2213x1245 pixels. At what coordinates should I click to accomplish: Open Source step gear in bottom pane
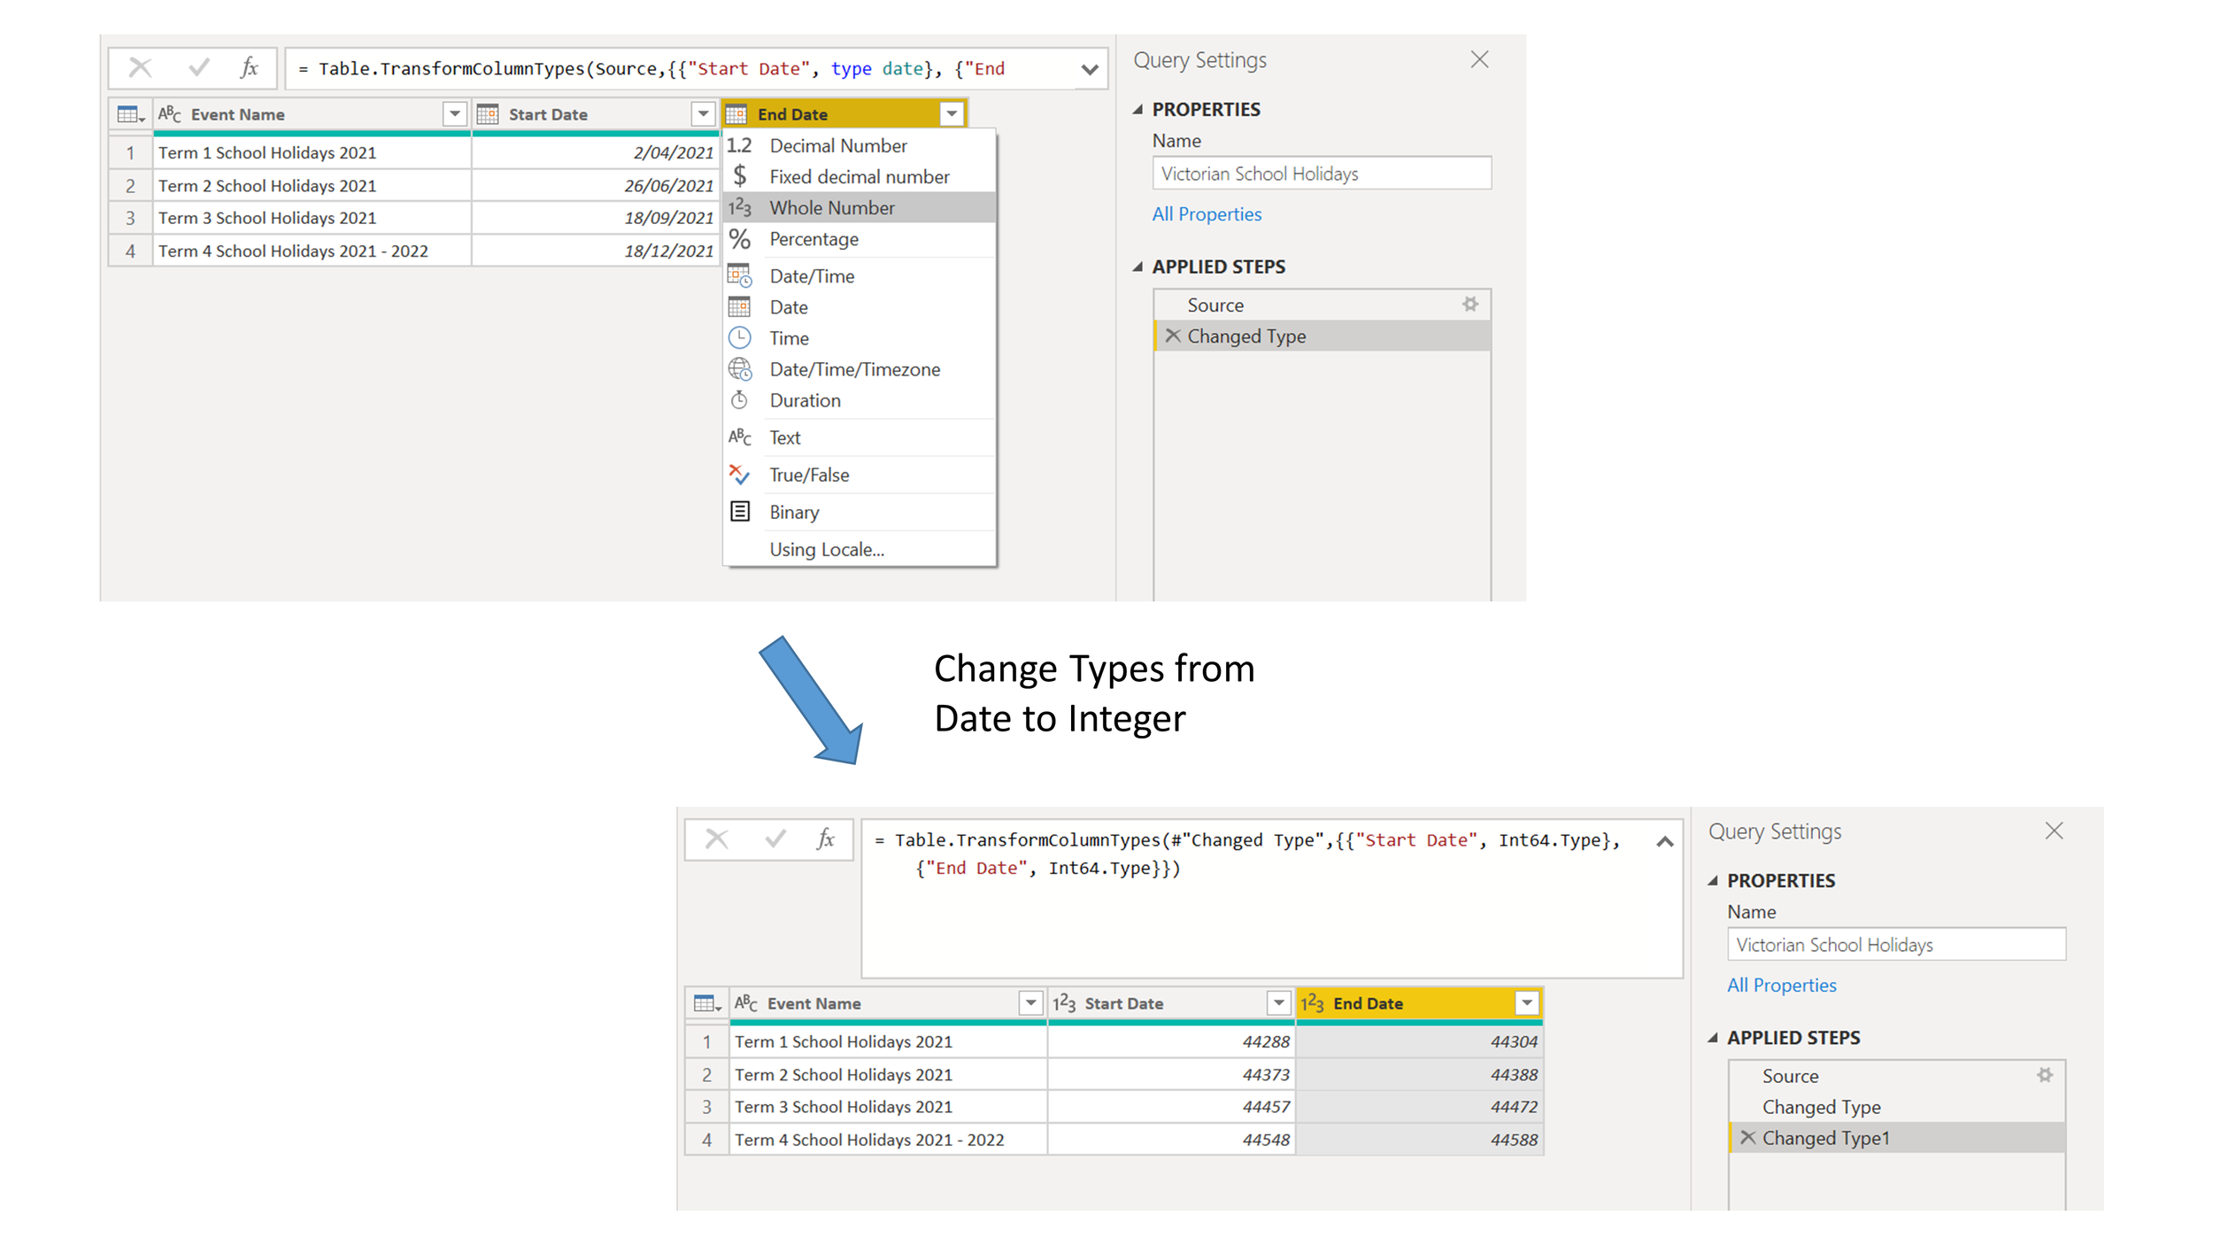(2044, 1075)
